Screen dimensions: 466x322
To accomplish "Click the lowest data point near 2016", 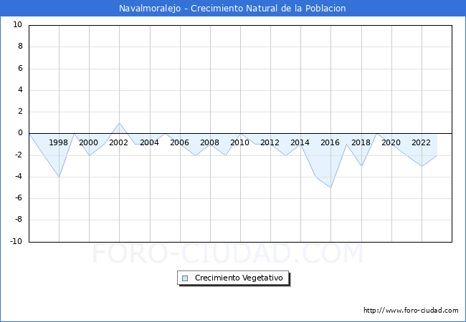I will coord(331,187).
